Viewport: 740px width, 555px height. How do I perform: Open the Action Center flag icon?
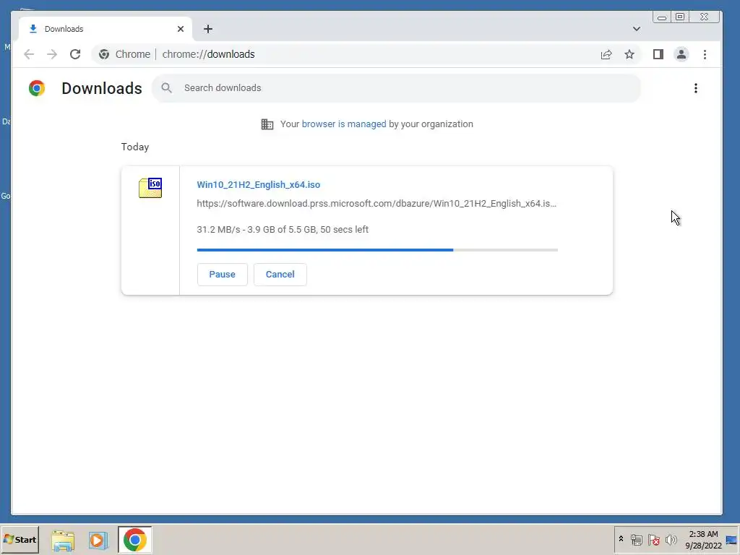tap(653, 539)
